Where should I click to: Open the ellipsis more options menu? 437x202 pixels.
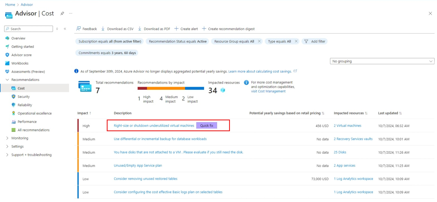[x=71, y=13]
